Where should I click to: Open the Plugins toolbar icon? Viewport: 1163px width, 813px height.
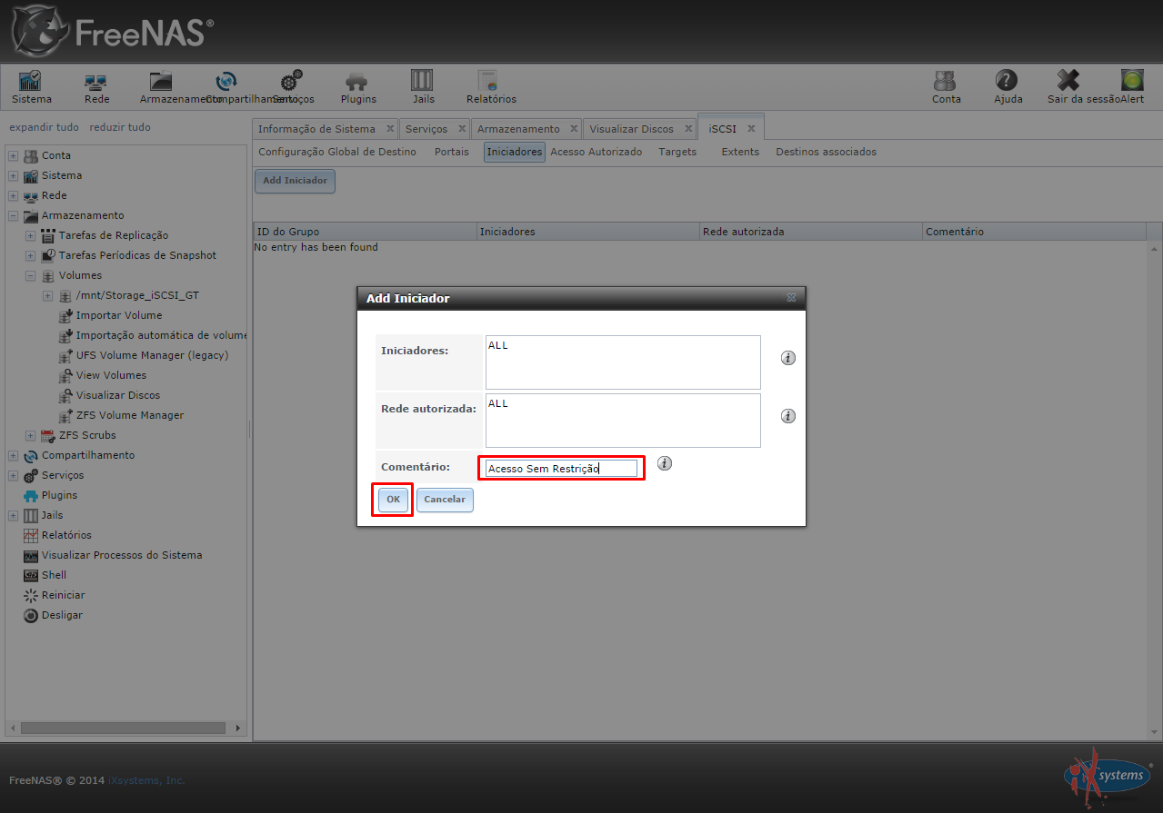click(357, 82)
